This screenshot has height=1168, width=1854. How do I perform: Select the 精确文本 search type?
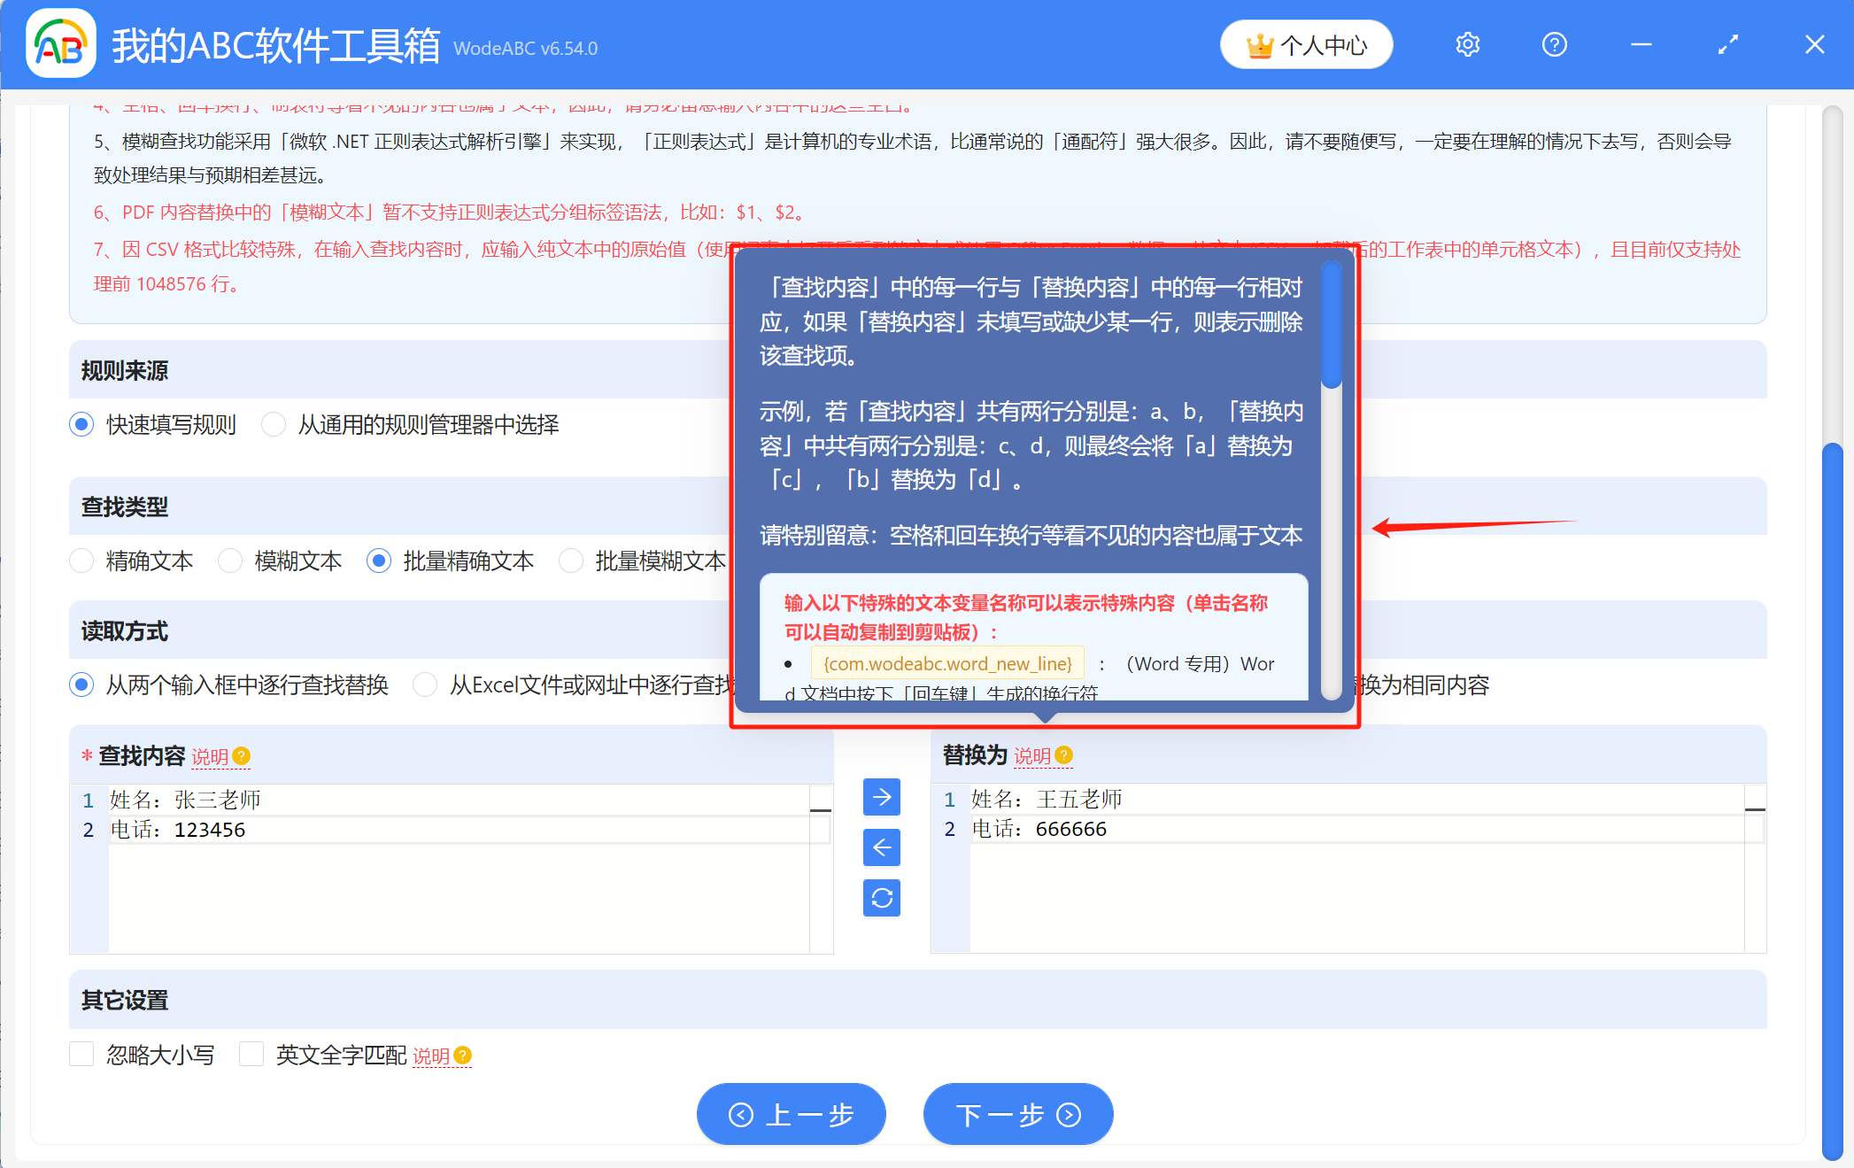pyautogui.click(x=81, y=561)
